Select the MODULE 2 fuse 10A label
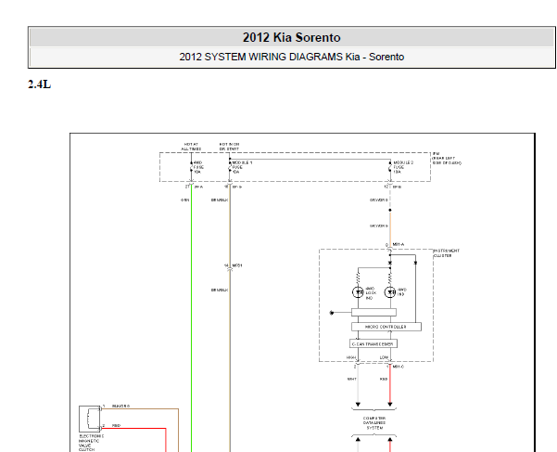 403,167
